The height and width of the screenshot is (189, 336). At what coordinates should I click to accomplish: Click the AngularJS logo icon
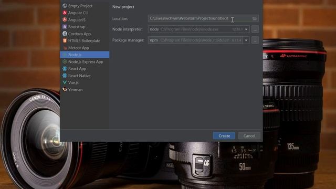tap(65, 20)
